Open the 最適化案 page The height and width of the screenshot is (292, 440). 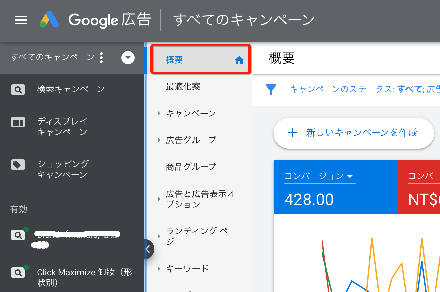pos(183,87)
